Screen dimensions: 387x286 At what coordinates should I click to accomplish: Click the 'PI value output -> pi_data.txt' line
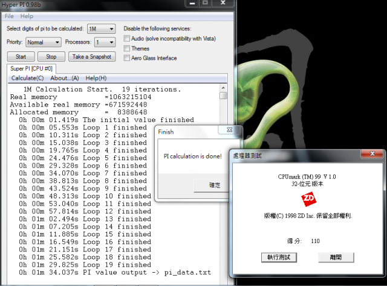point(115,273)
